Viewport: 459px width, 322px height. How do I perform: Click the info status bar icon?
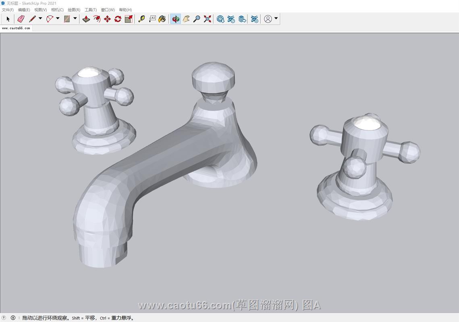[x=13, y=318]
